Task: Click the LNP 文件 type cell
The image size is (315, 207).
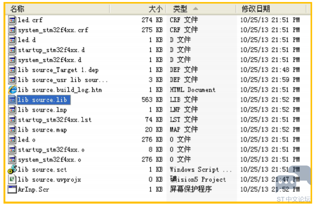Action: [184, 109]
